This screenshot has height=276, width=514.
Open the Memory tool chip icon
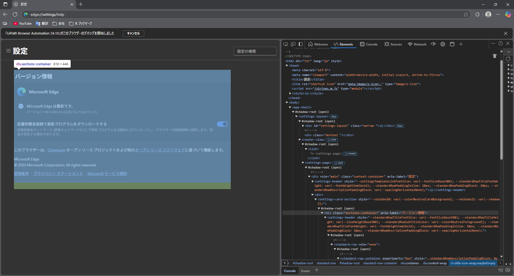tap(443, 44)
